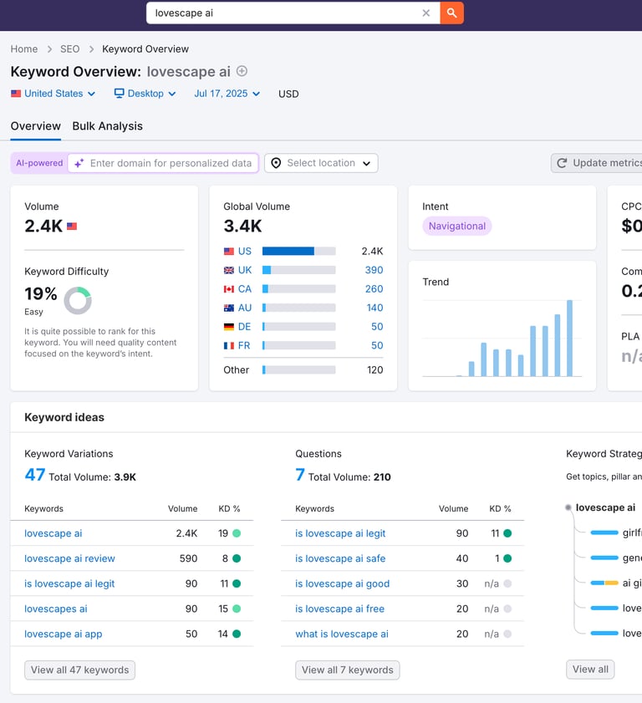Screen dimensions: 642x703
Task: Click View all 47 keywords button
Action: (79, 670)
